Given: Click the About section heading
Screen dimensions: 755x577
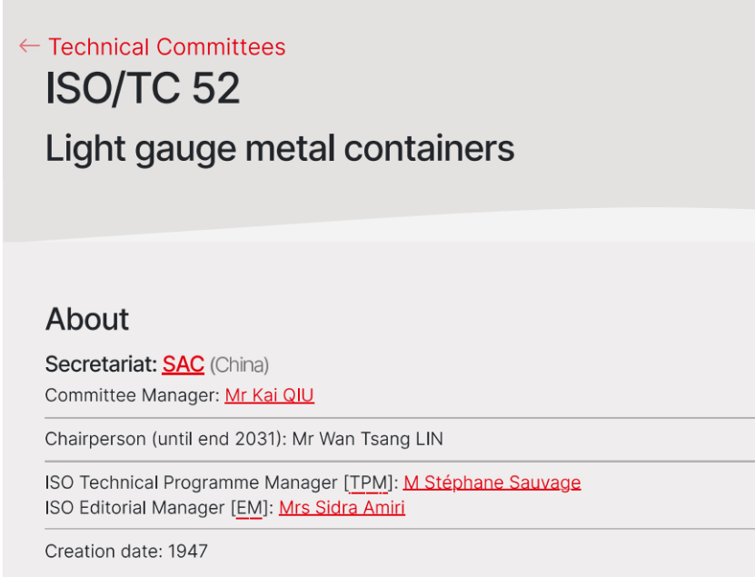Looking at the screenshot, I should (87, 319).
